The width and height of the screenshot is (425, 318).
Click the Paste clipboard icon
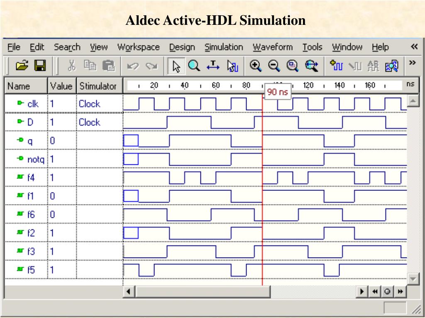coord(108,66)
